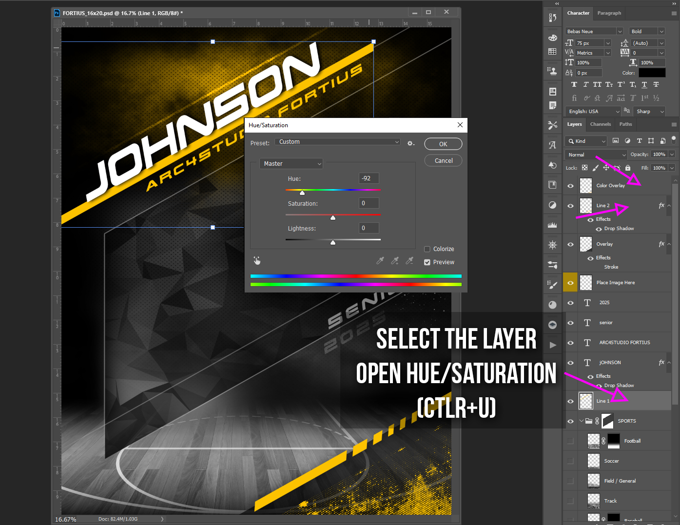Viewport: 680px width, 525px height.
Task: Open the Sharp anti-aliasing dropdown
Action: [x=650, y=111]
